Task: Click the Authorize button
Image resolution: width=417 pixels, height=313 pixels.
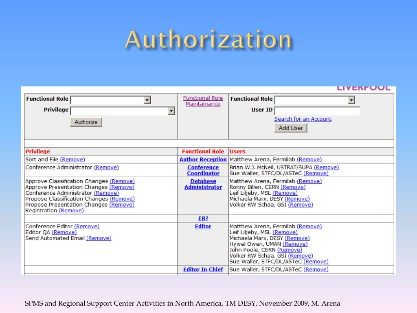Action: point(86,122)
